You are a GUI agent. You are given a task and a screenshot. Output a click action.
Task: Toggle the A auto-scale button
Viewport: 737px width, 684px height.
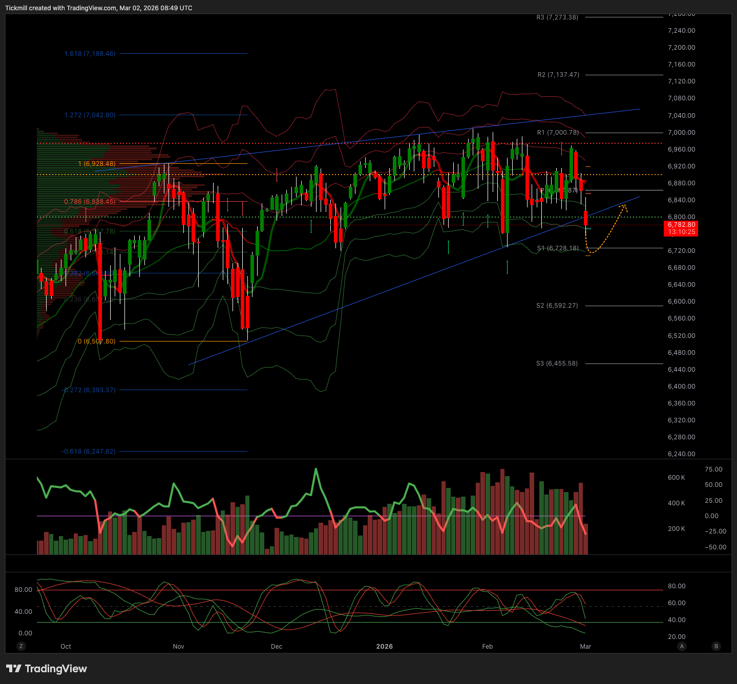[x=682, y=646]
